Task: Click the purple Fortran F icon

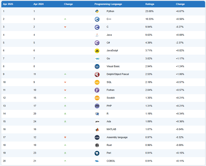Action: (x=97, y=90)
